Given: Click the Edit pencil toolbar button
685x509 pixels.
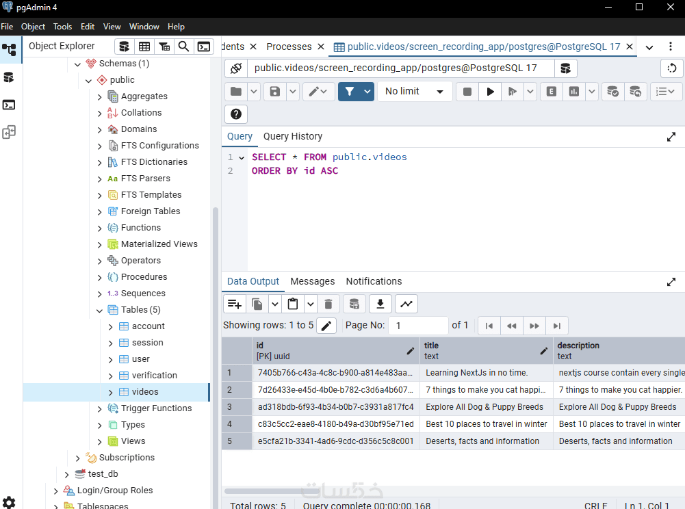Looking at the screenshot, I should point(318,91).
